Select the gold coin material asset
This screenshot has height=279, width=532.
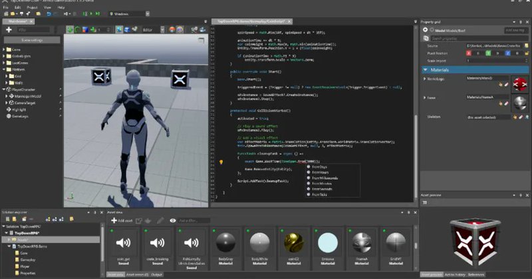293,249
